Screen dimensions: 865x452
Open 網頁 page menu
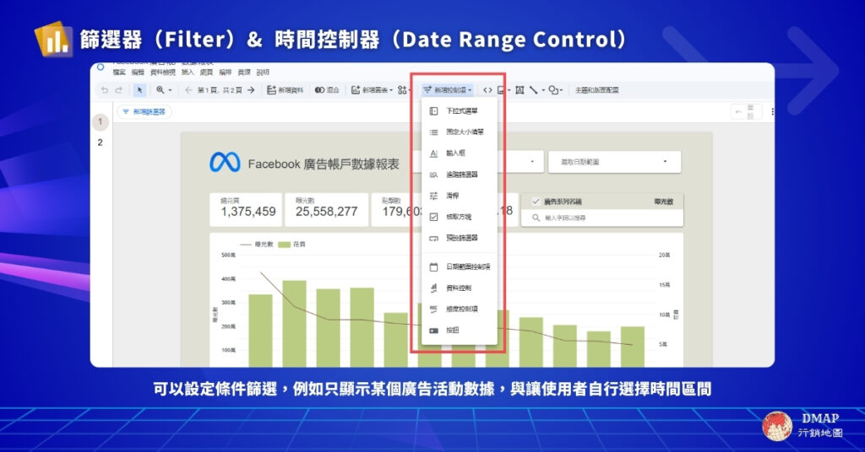click(x=206, y=73)
